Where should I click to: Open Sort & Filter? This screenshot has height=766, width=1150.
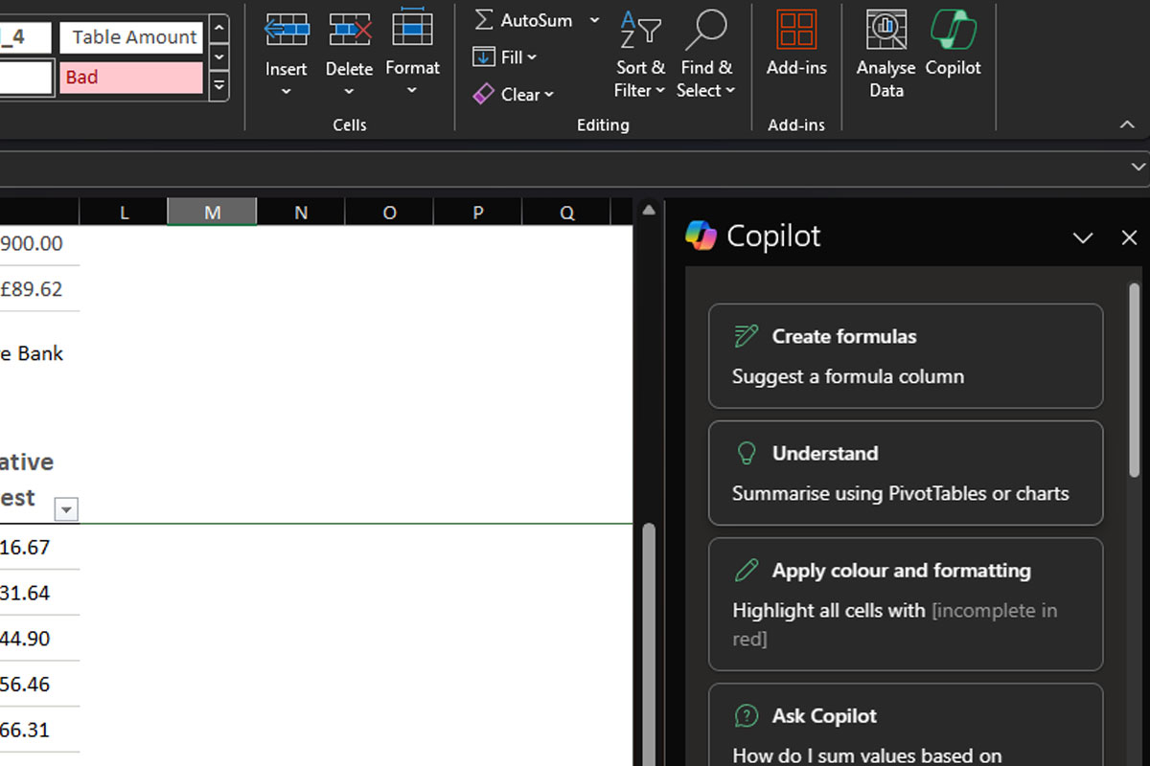tap(640, 55)
